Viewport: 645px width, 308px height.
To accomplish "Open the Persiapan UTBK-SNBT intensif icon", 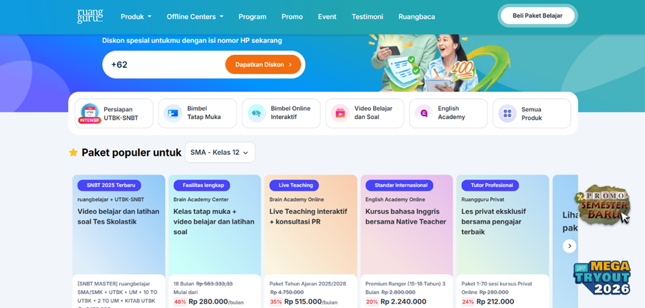I will point(89,113).
